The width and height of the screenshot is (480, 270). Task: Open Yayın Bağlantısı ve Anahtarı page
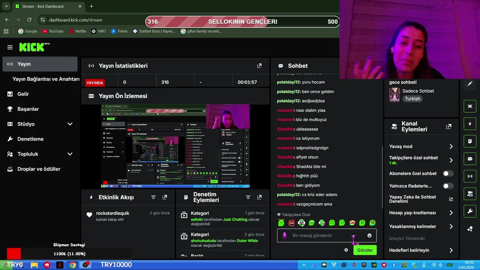(x=46, y=79)
